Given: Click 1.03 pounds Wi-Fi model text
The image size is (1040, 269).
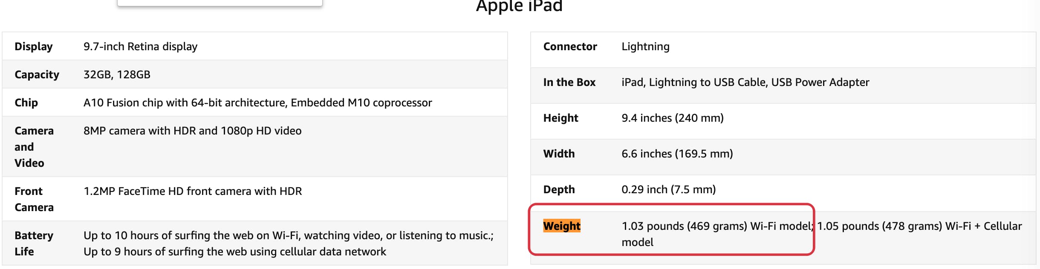Looking at the screenshot, I should 718,226.
